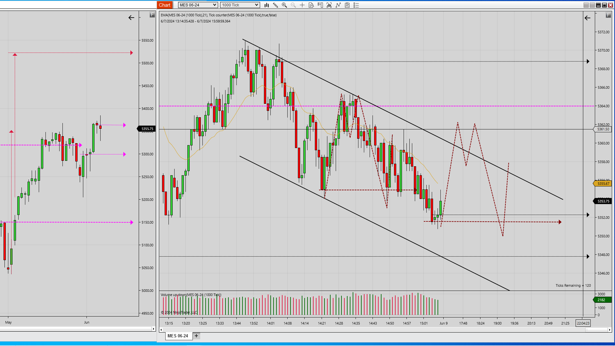This screenshot has height=346, width=615.
Task: Click right arrow of left chart scrollbar
Action: pos(153,329)
